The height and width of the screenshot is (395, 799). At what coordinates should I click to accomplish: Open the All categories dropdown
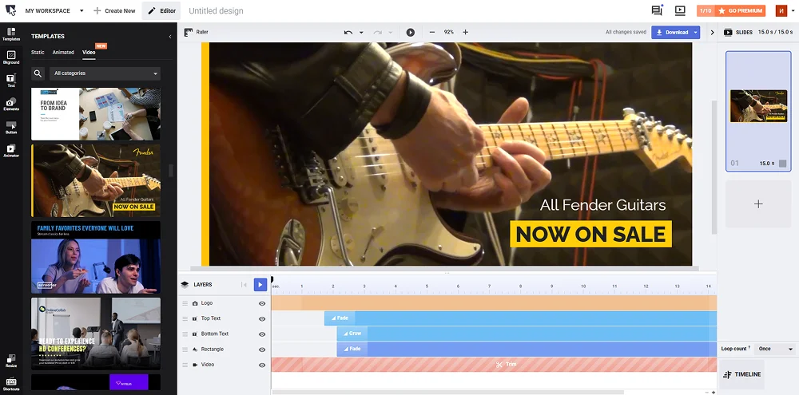[105, 73]
